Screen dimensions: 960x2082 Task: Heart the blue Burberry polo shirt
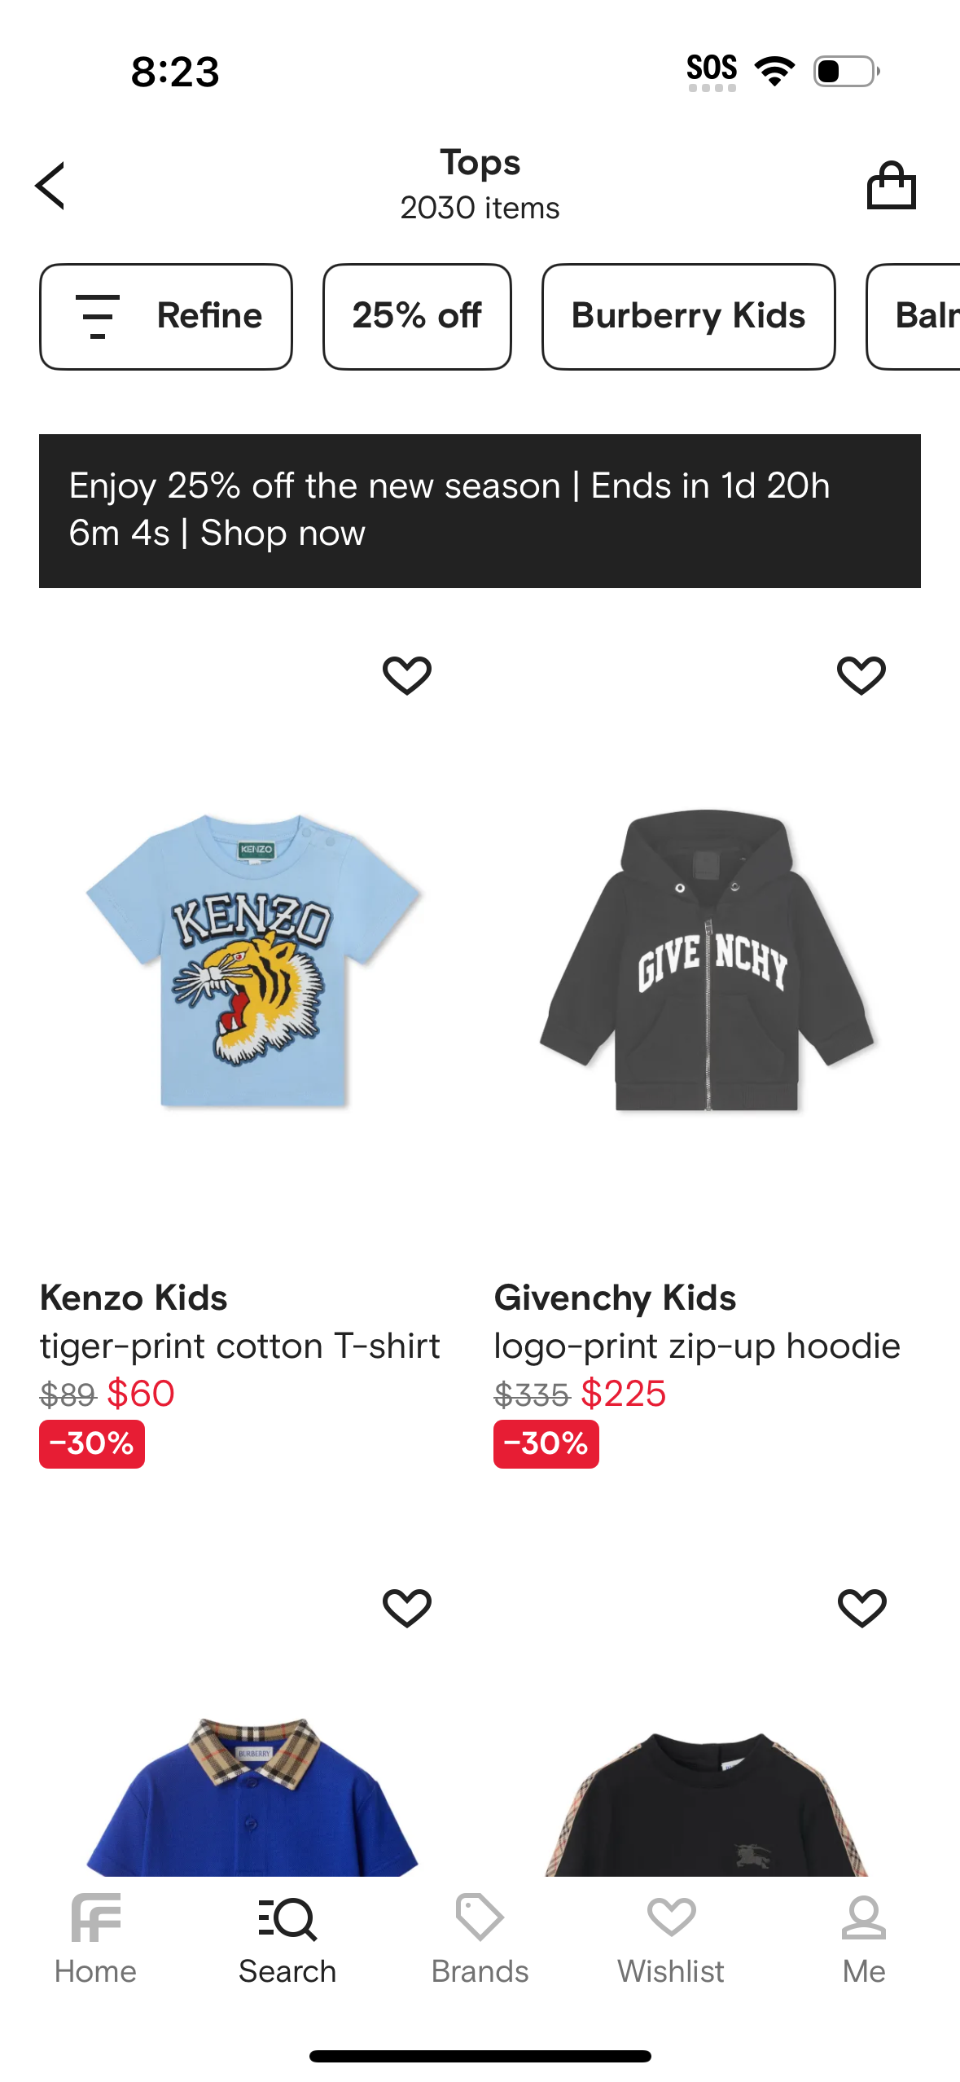pos(406,1607)
